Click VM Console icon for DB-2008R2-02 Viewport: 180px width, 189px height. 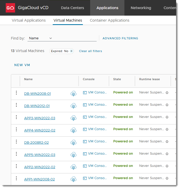pos(85,141)
